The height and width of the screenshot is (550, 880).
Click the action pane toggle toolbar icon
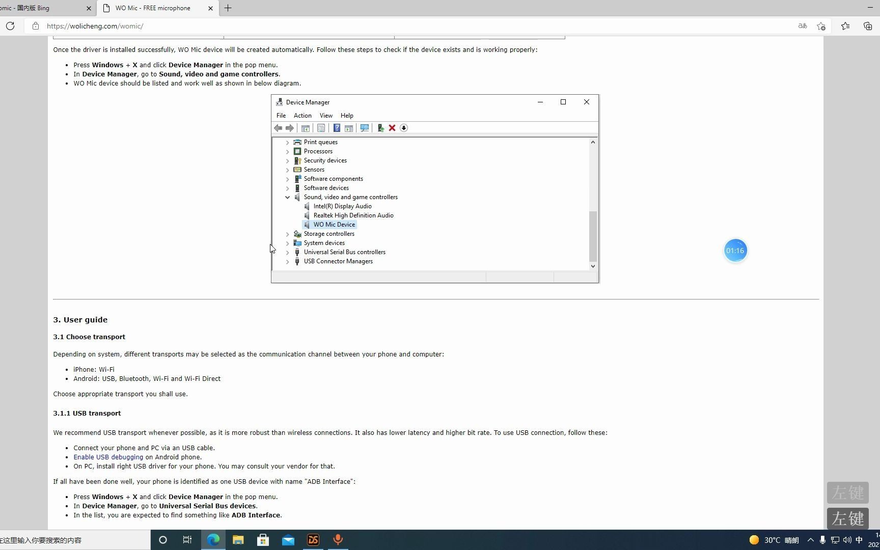pyautogui.click(x=349, y=128)
